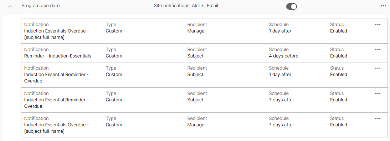Click the Manager recipient in the last row
The height and width of the screenshot is (141, 390).
click(196, 125)
